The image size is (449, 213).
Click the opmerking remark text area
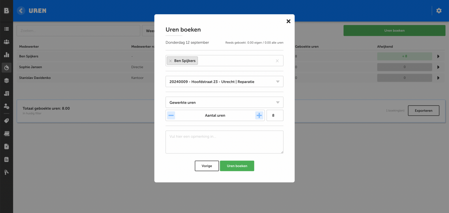pos(224,142)
